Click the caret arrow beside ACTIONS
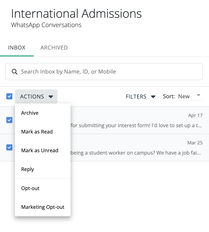Viewport: 209px width, 232px height. pos(51,97)
